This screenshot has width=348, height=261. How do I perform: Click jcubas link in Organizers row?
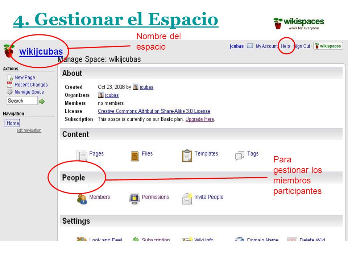point(112,95)
